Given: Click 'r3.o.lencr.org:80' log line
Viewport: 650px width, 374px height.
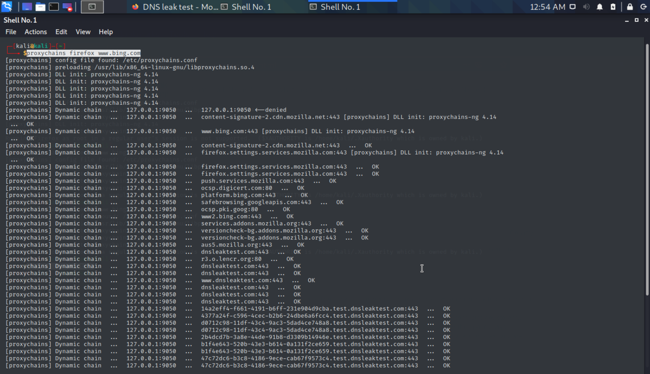Looking at the screenshot, I should pyautogui.click(x=231, y=259).
